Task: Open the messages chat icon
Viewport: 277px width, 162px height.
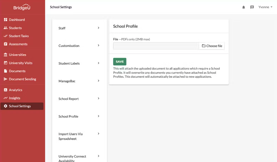Action: click(x=252, y=7)
